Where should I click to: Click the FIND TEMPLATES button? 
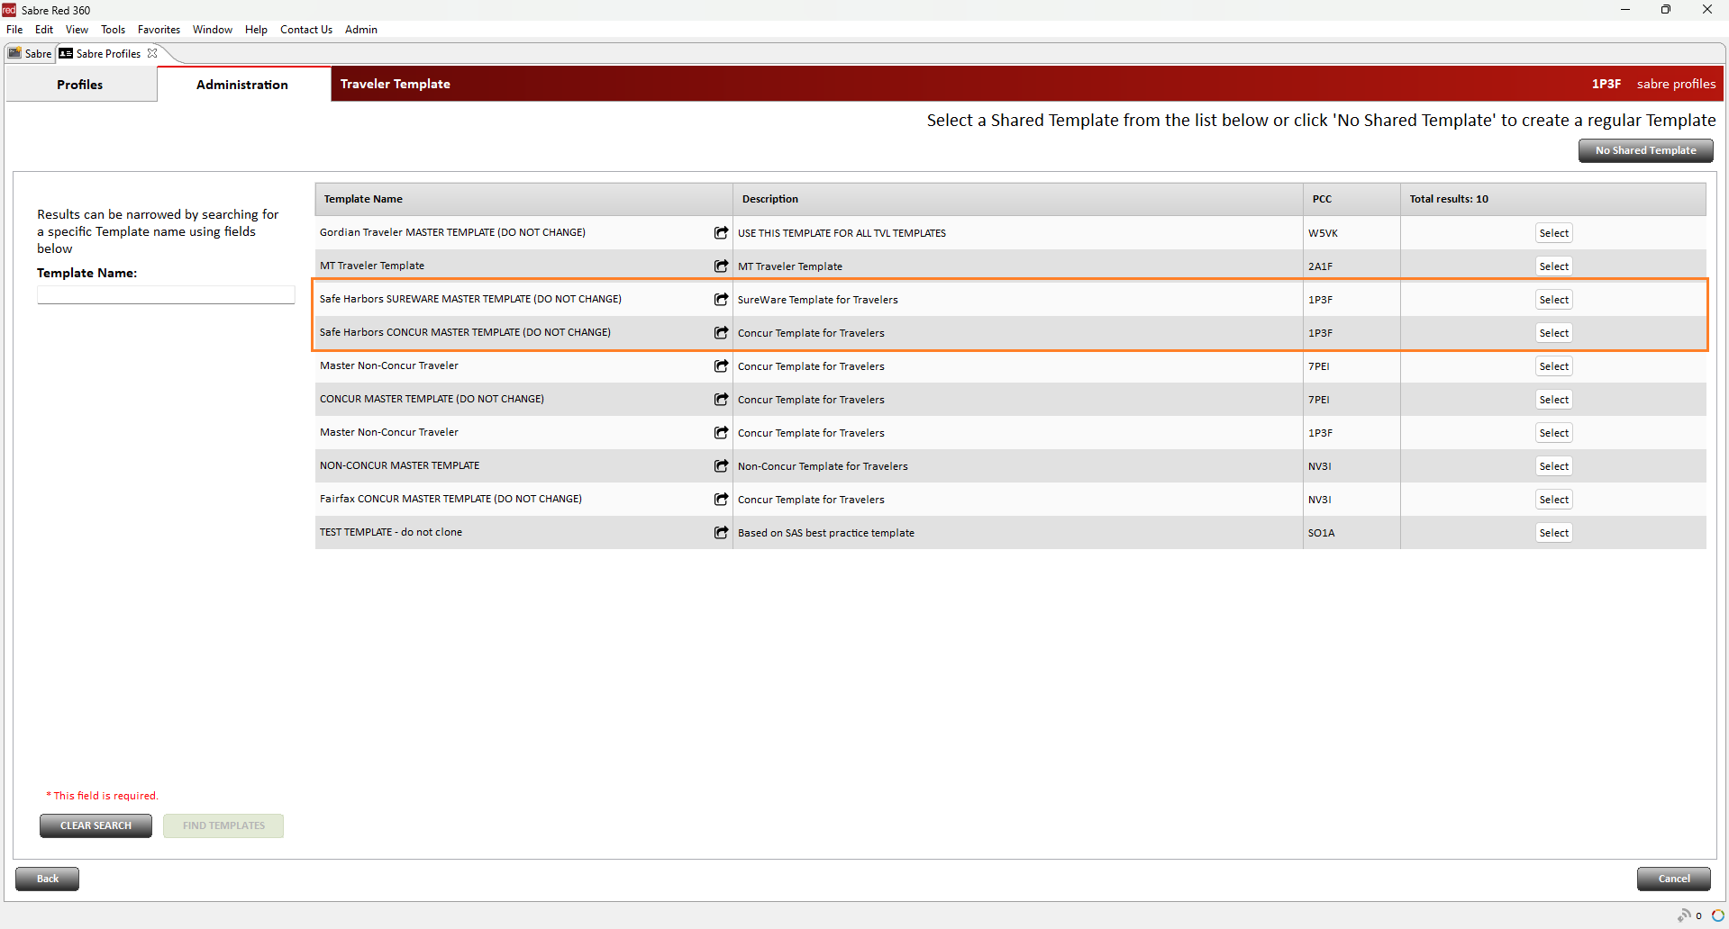click(x=223, y=825)
